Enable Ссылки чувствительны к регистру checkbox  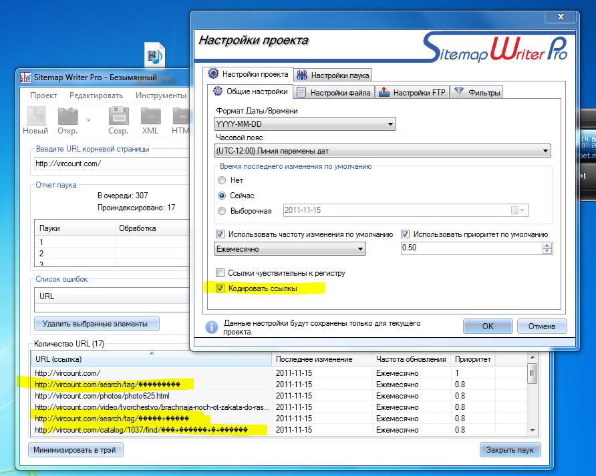click(x=220, y=273)
